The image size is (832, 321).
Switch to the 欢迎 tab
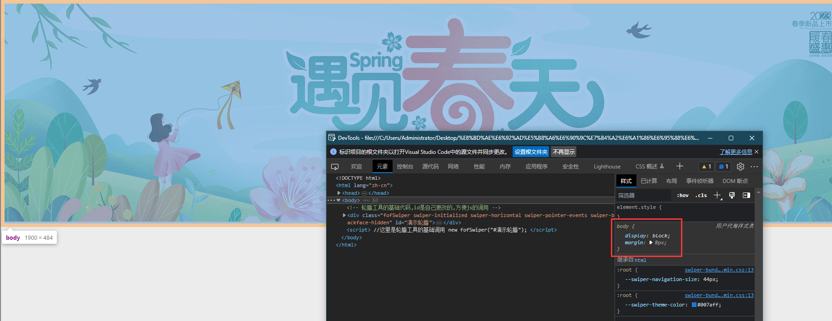click(356, 167)
